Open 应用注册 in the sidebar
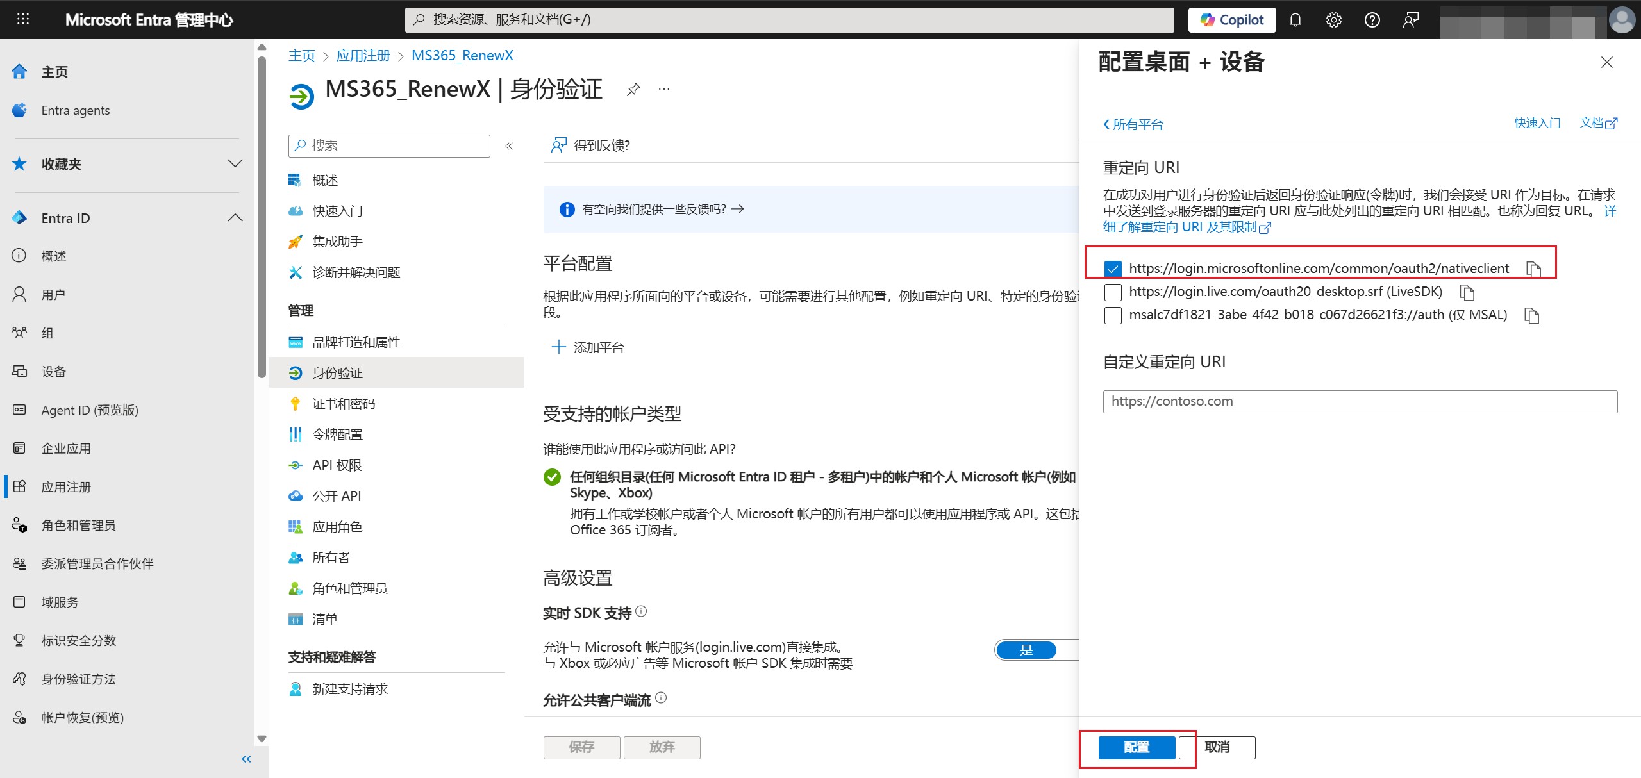This screenshot has width=1641, height=778. 66,487
